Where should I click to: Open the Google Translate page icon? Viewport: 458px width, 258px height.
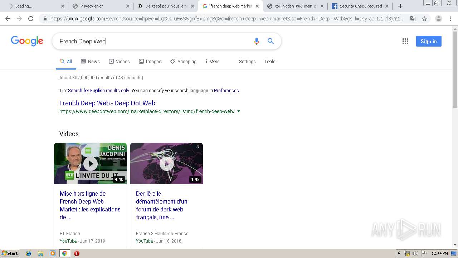(x=413, y=19)
